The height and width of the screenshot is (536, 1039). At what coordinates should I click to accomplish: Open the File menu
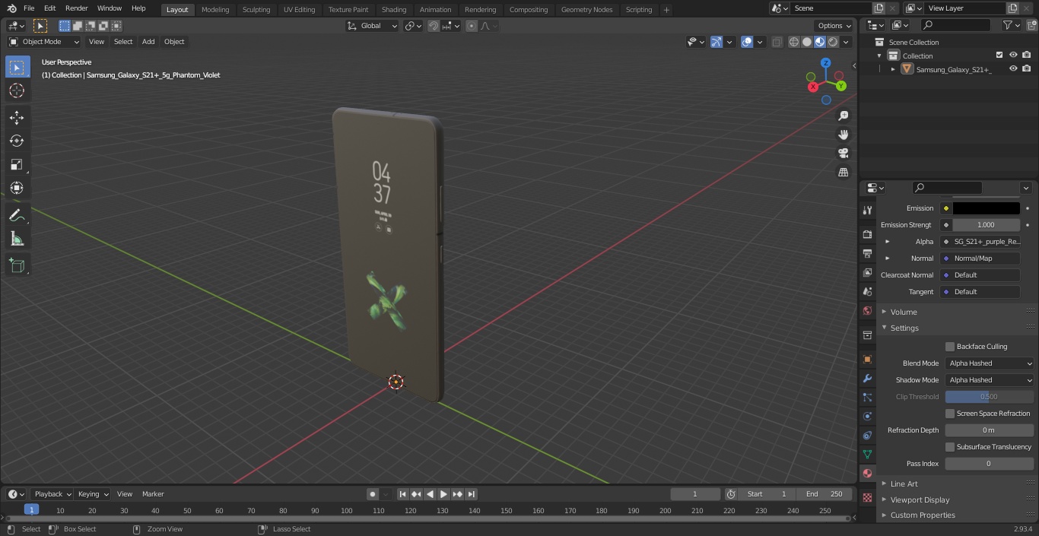[29, 8]
